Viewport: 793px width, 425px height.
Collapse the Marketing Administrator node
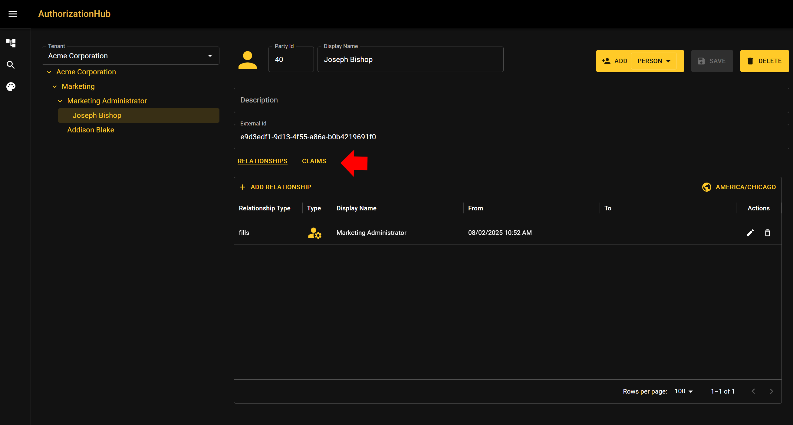[x=60, y=101]
